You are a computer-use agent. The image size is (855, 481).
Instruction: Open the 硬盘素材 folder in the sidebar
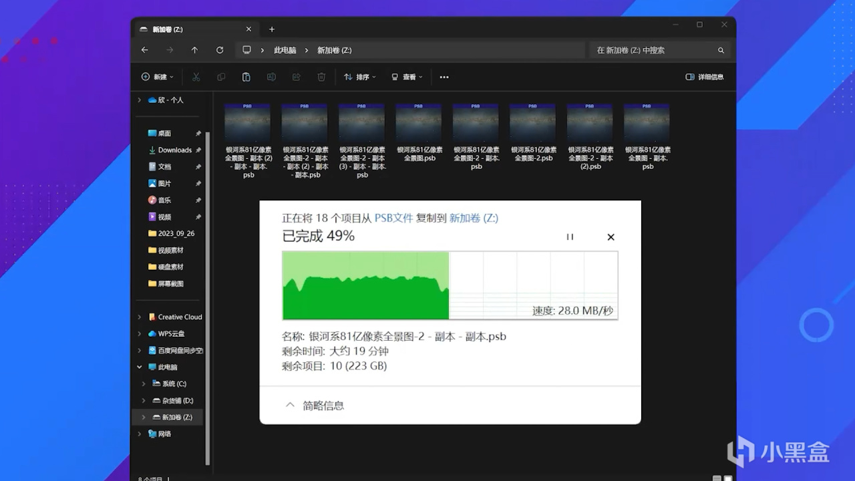tap(170, 267)
